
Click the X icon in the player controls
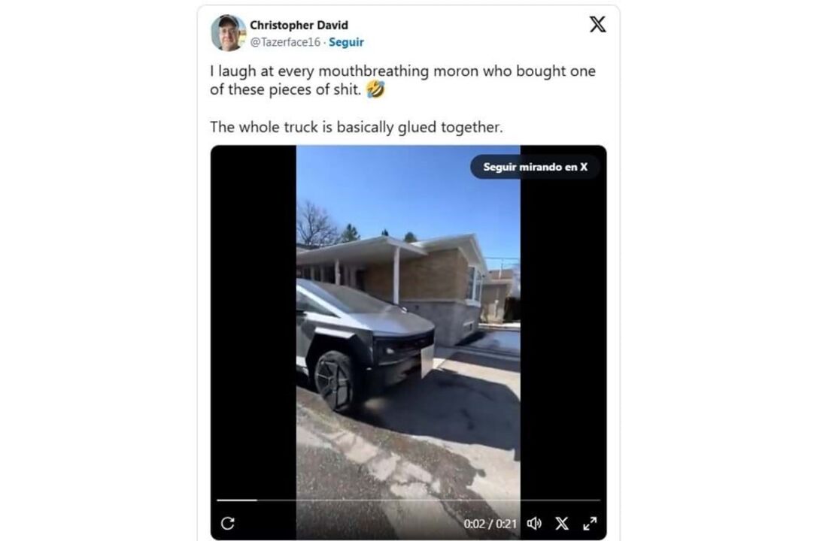pos(562,523)
